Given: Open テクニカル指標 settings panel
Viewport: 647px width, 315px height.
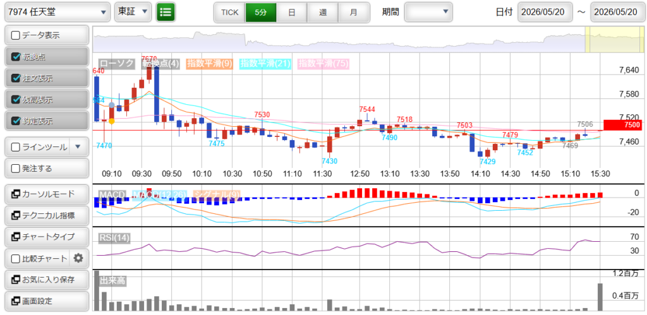Looking at the screenshot, I should point(47,215).
